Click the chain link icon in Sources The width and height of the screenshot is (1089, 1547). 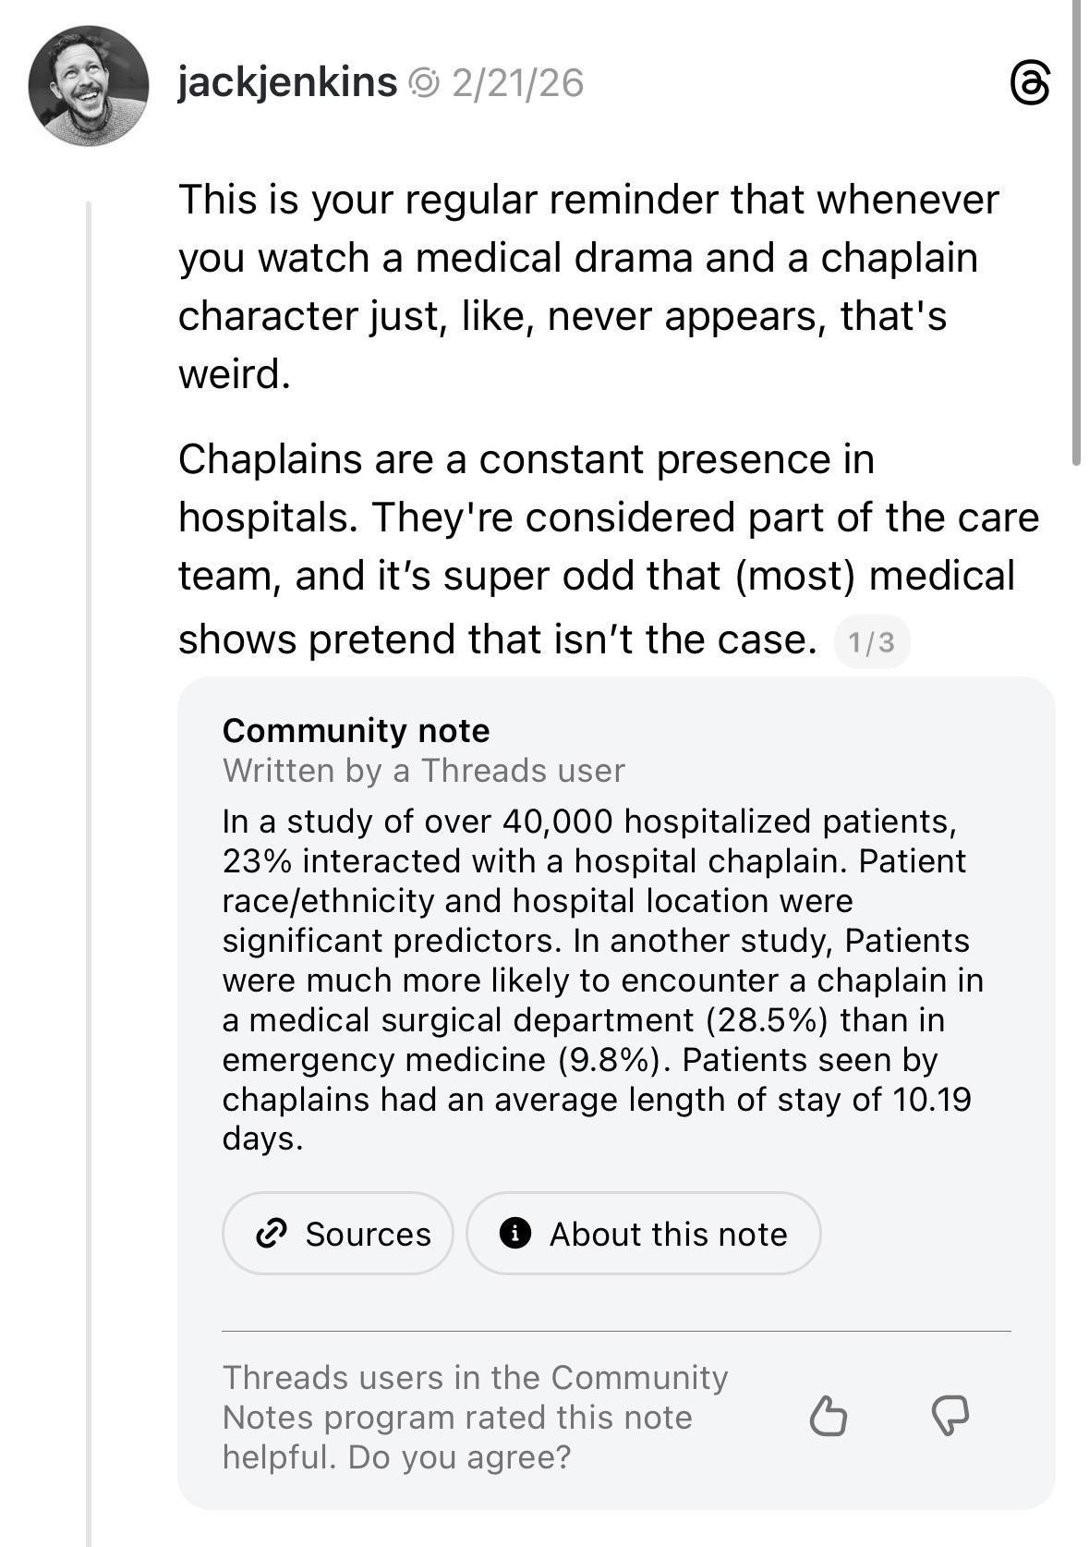pyautogui.click(x=271, y=1233)
